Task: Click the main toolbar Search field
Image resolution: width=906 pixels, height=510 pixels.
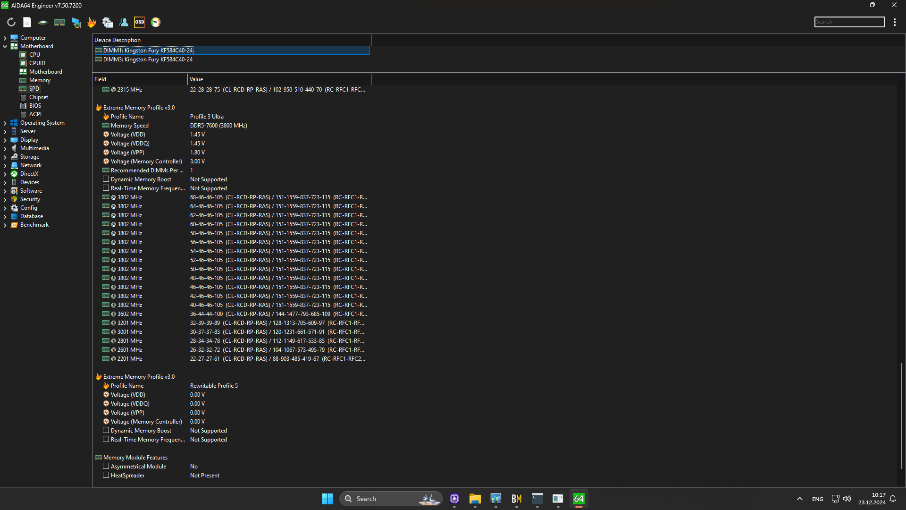Action: (849, 22)
